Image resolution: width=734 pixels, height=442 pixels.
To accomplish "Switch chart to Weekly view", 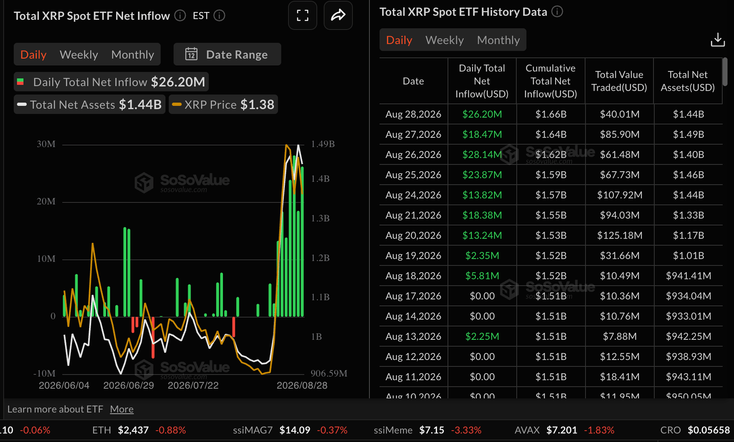I will point(79,55).
